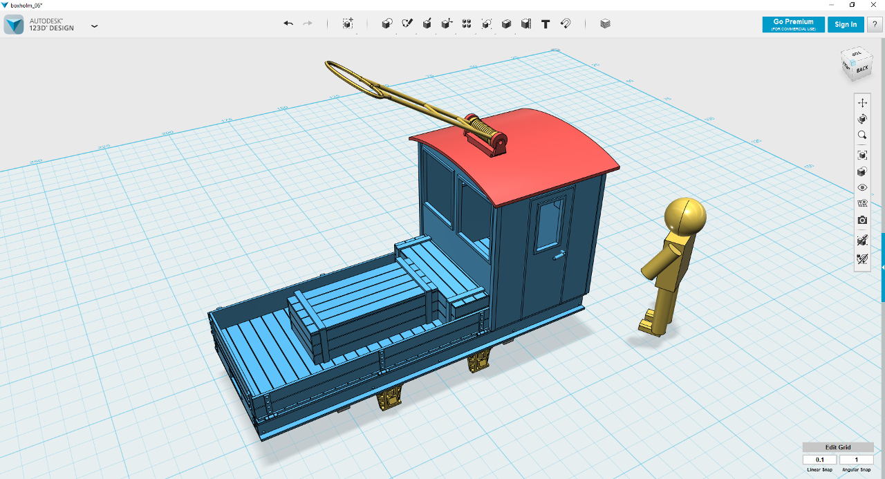Image resolution: width=885 pixels, height=479 pixels.
Task: Open the Help question mark button
Action: click(x=875, y=24)
